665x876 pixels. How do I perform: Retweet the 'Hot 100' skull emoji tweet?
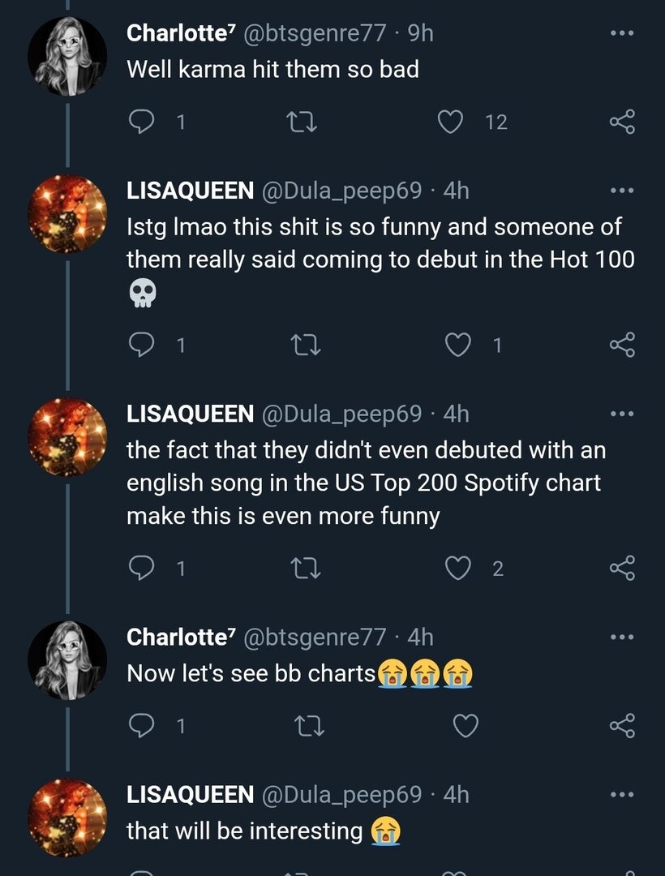click(x=307, y=345)
